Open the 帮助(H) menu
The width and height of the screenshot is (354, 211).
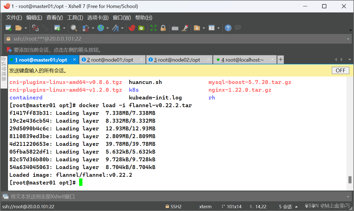click(144, 18)
